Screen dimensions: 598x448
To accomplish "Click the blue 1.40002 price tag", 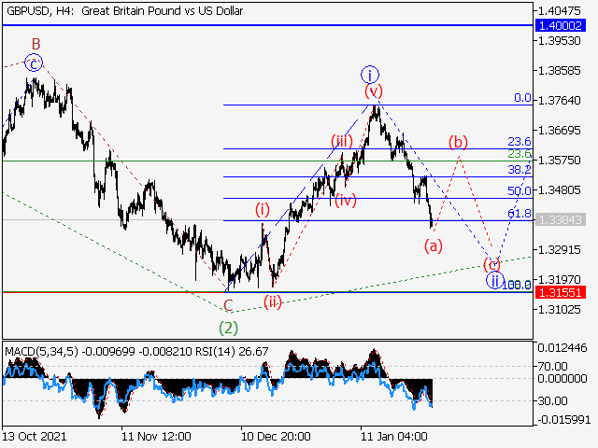I will 562,24.
